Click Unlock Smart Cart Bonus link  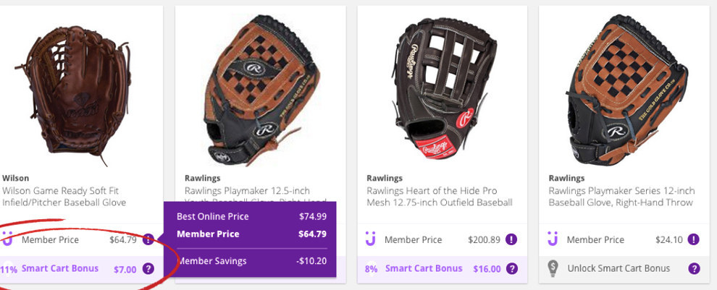(619, 268)
